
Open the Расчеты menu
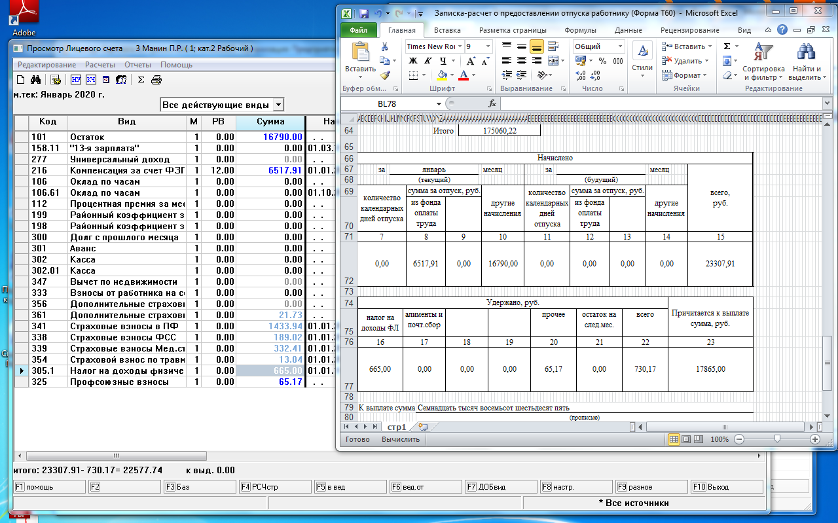(100, 65)
